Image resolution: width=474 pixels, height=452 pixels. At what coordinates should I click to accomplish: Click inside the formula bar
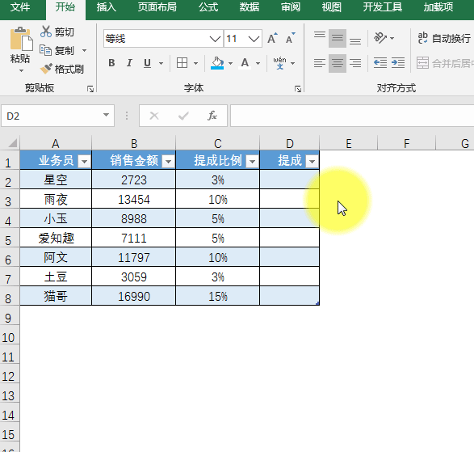(x=352, y=116)
